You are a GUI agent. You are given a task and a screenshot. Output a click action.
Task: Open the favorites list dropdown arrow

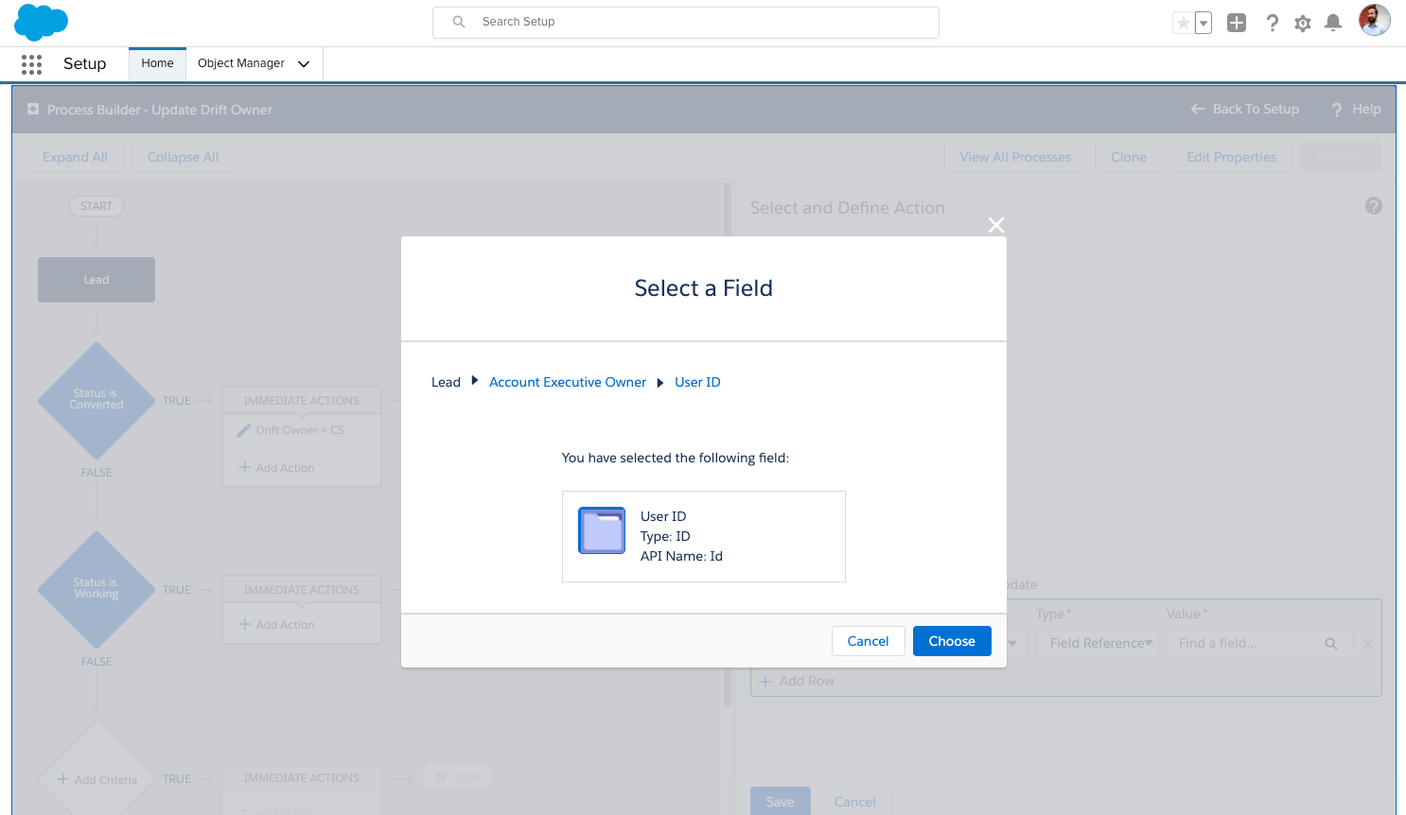click(1204, 23)
